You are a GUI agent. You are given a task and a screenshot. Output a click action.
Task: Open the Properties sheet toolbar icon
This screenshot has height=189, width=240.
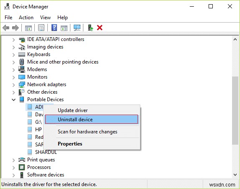[x=41, y=28]
